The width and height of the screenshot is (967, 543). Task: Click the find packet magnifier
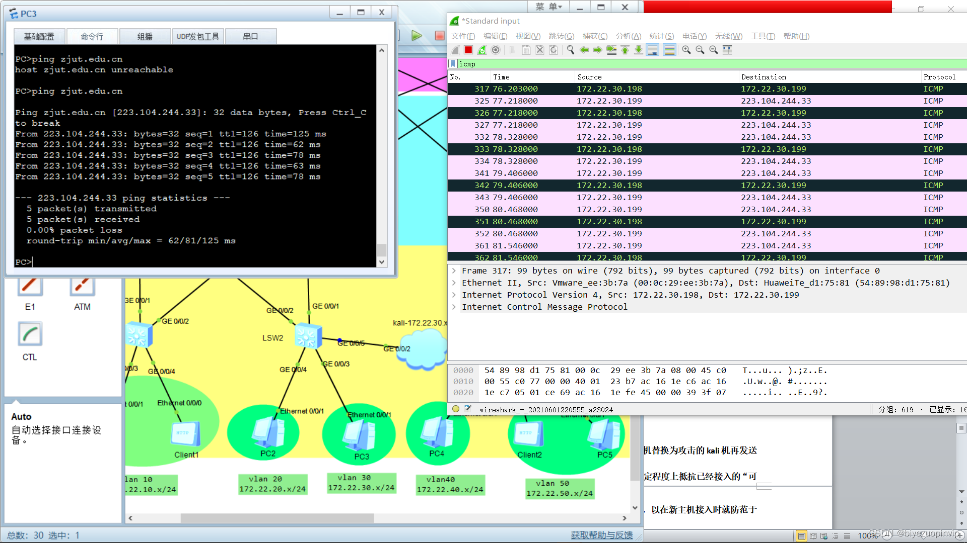coord(570,50)
